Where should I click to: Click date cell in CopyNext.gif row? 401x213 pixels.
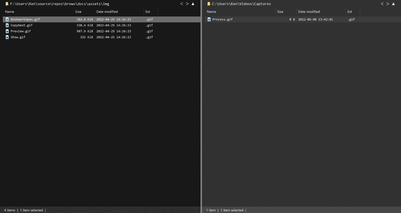click(x=114, y=25)
